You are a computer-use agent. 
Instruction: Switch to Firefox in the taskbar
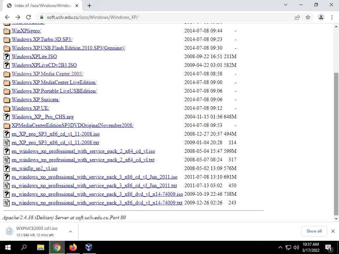[73, 247]
